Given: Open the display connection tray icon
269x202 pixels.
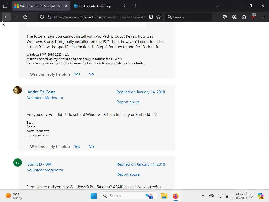Looking at the screenshot, I should pos(220,196).
